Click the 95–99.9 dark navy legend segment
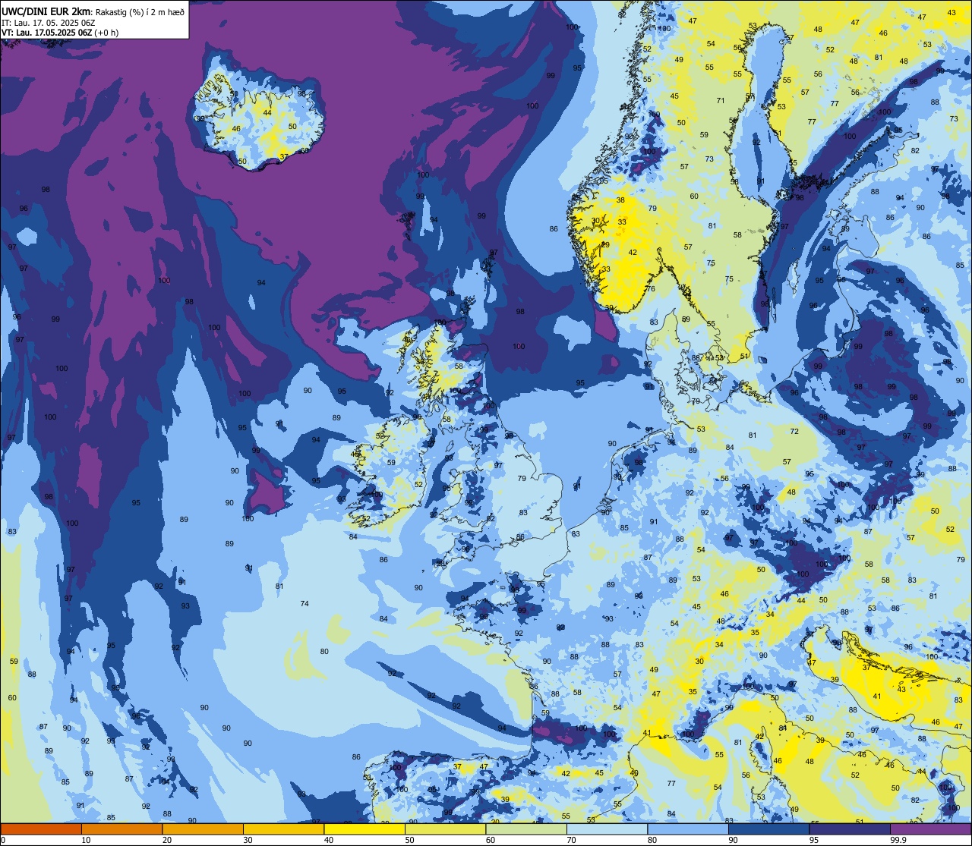The width and height of the screenshot is (972, 846). click(x=850, y=829)
